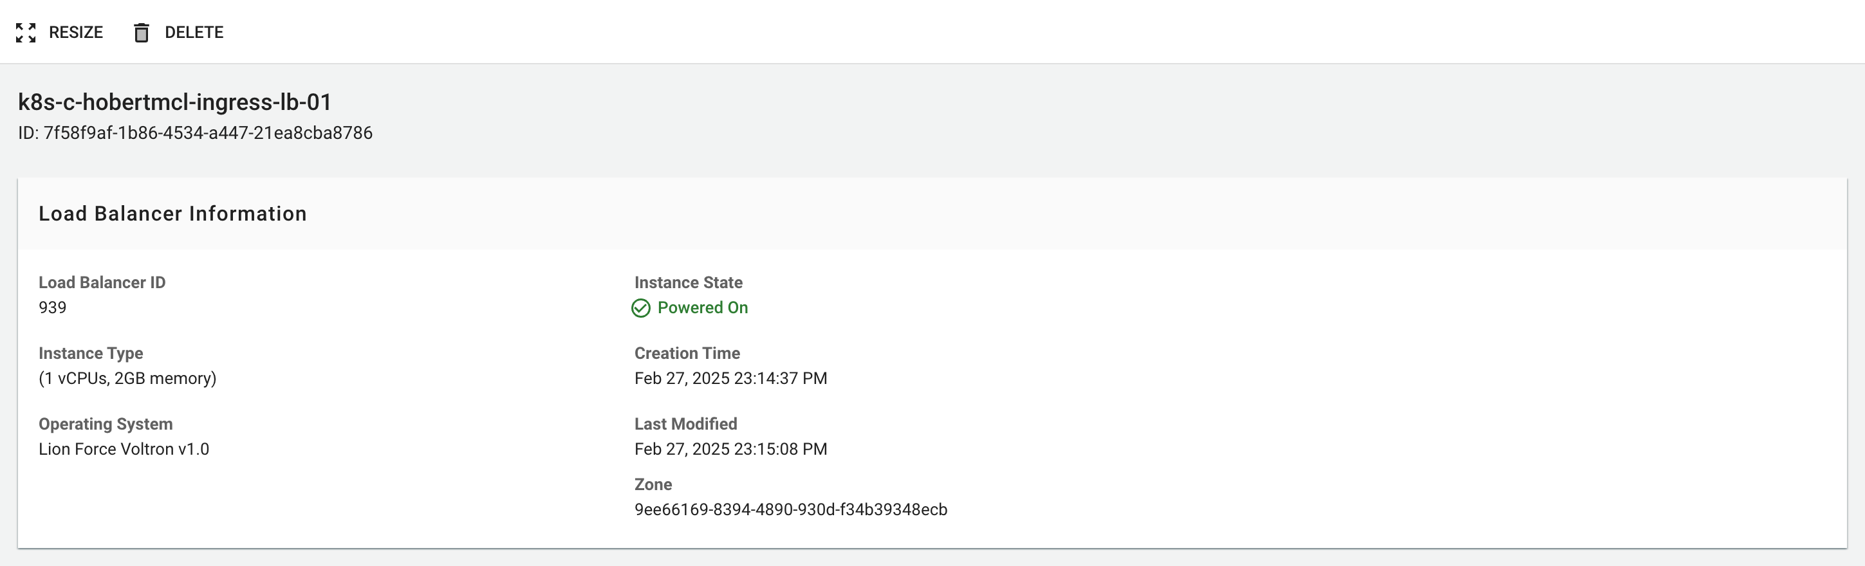1865x566 pixels.
Task: Click the RESIZE button label
Action: (x=76, y=33)
